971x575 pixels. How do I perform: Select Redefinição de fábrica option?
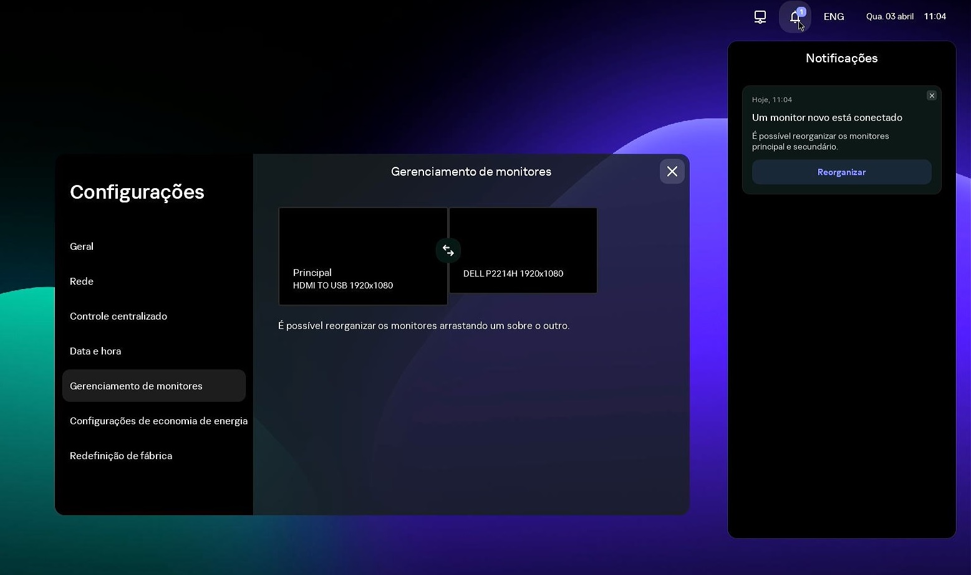(x=121, y=455)
